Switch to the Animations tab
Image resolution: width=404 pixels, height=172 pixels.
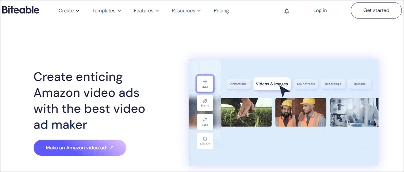[238, 84]
